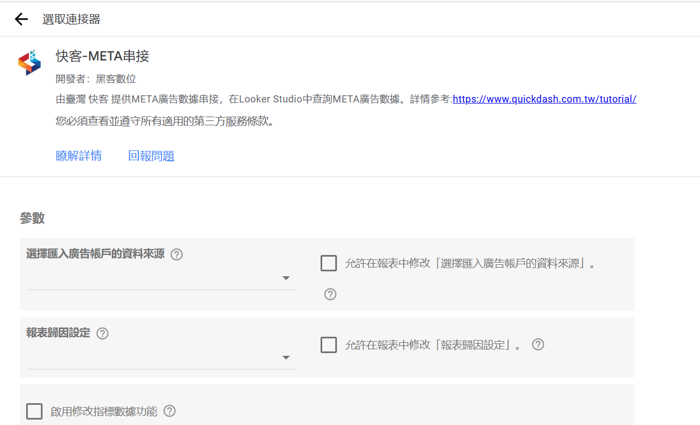The width and height of the screenshot is (700, 425).
Task: Open the 報表歸因設定 dropdown
Action: (x=161, y=358)
